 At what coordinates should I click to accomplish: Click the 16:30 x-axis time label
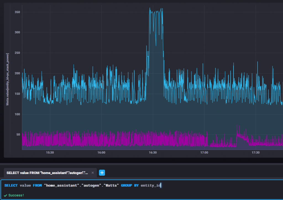coord(153,152)
